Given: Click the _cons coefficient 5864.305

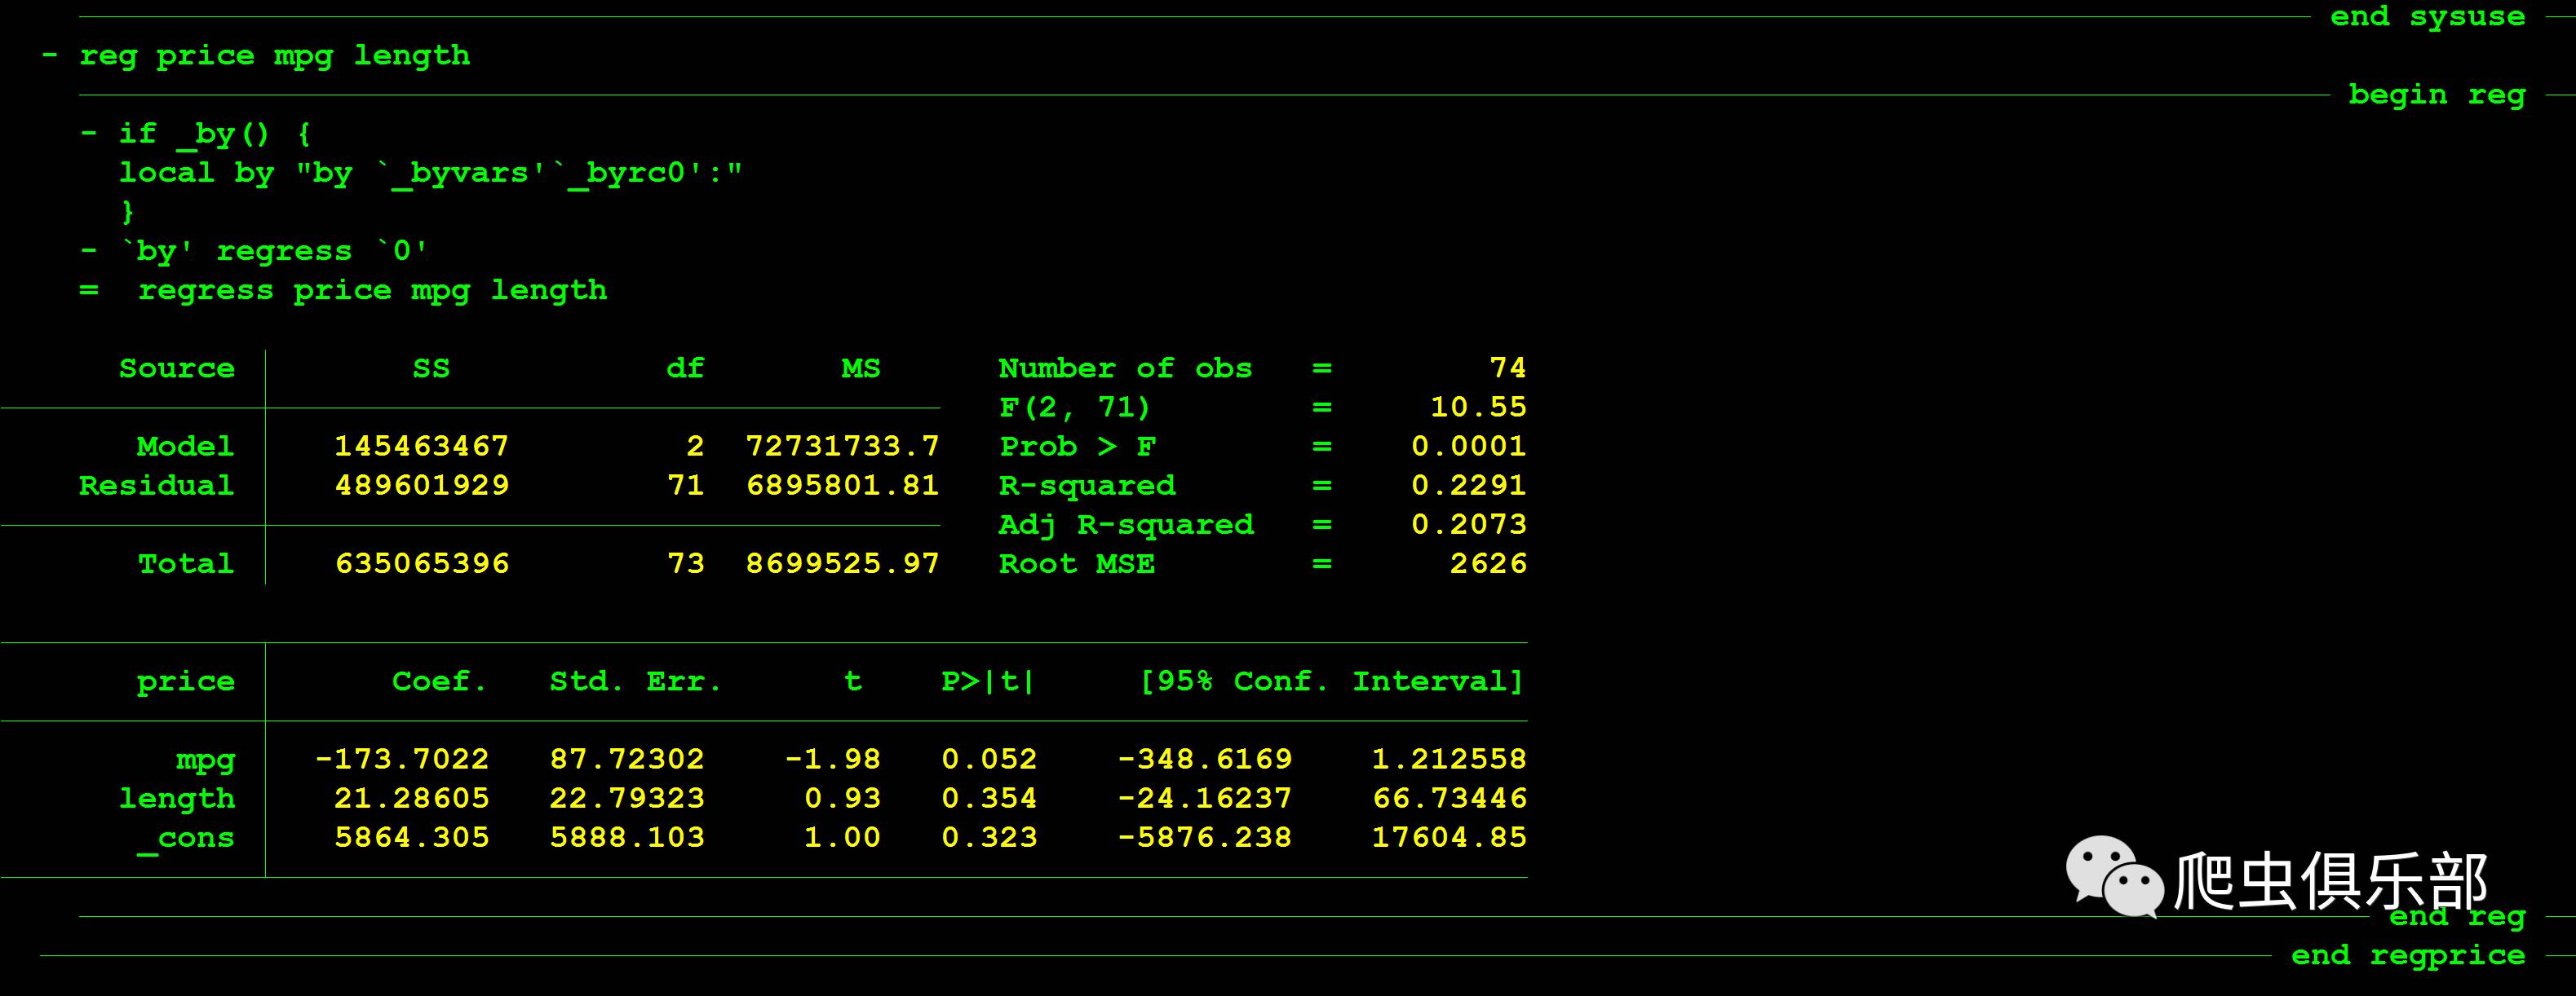Looking at the screenshot, I should [411, 837].
